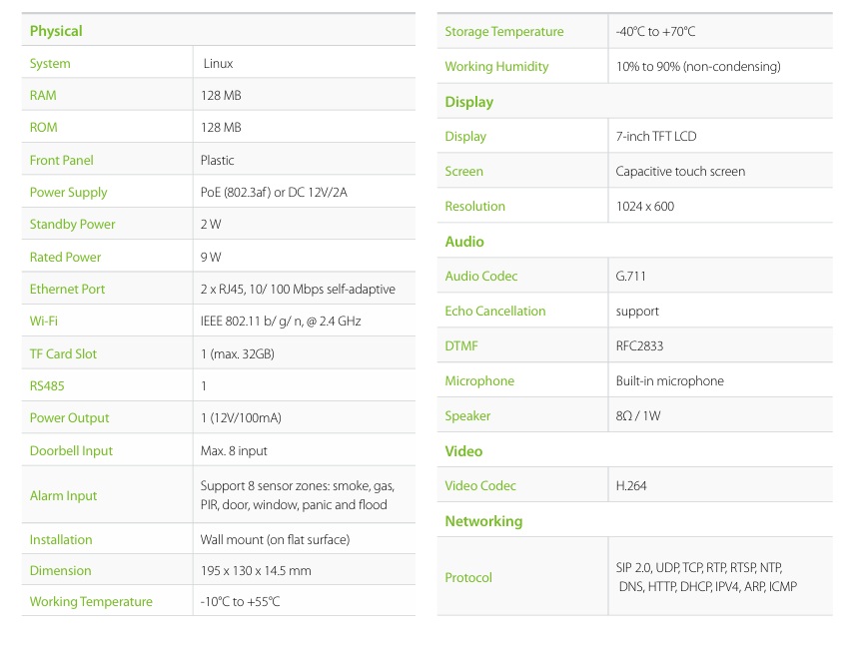Click the Audio section heading
851x653 pixels.
pyautogui.click(x=464, y=242)
